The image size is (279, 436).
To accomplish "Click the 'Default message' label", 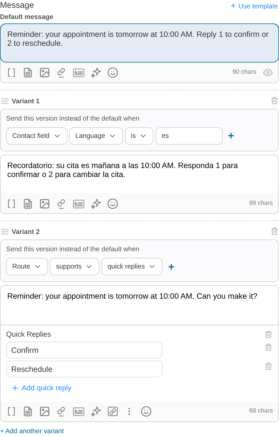I will click(27, 17).
